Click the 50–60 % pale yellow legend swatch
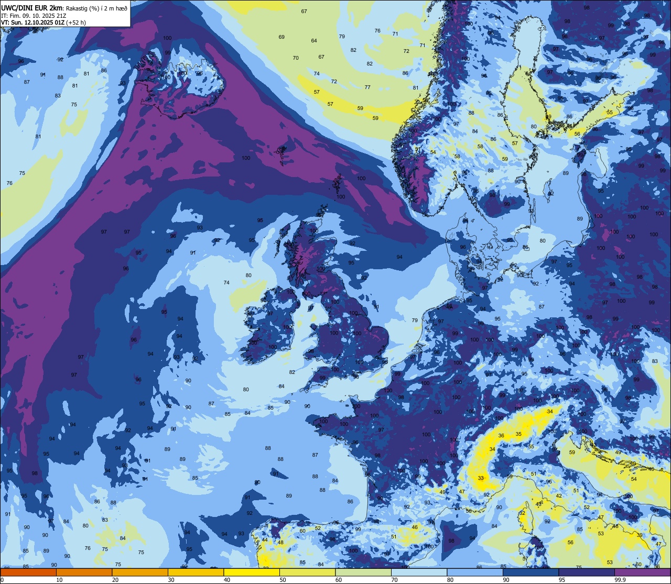 [x=307, y=572]
